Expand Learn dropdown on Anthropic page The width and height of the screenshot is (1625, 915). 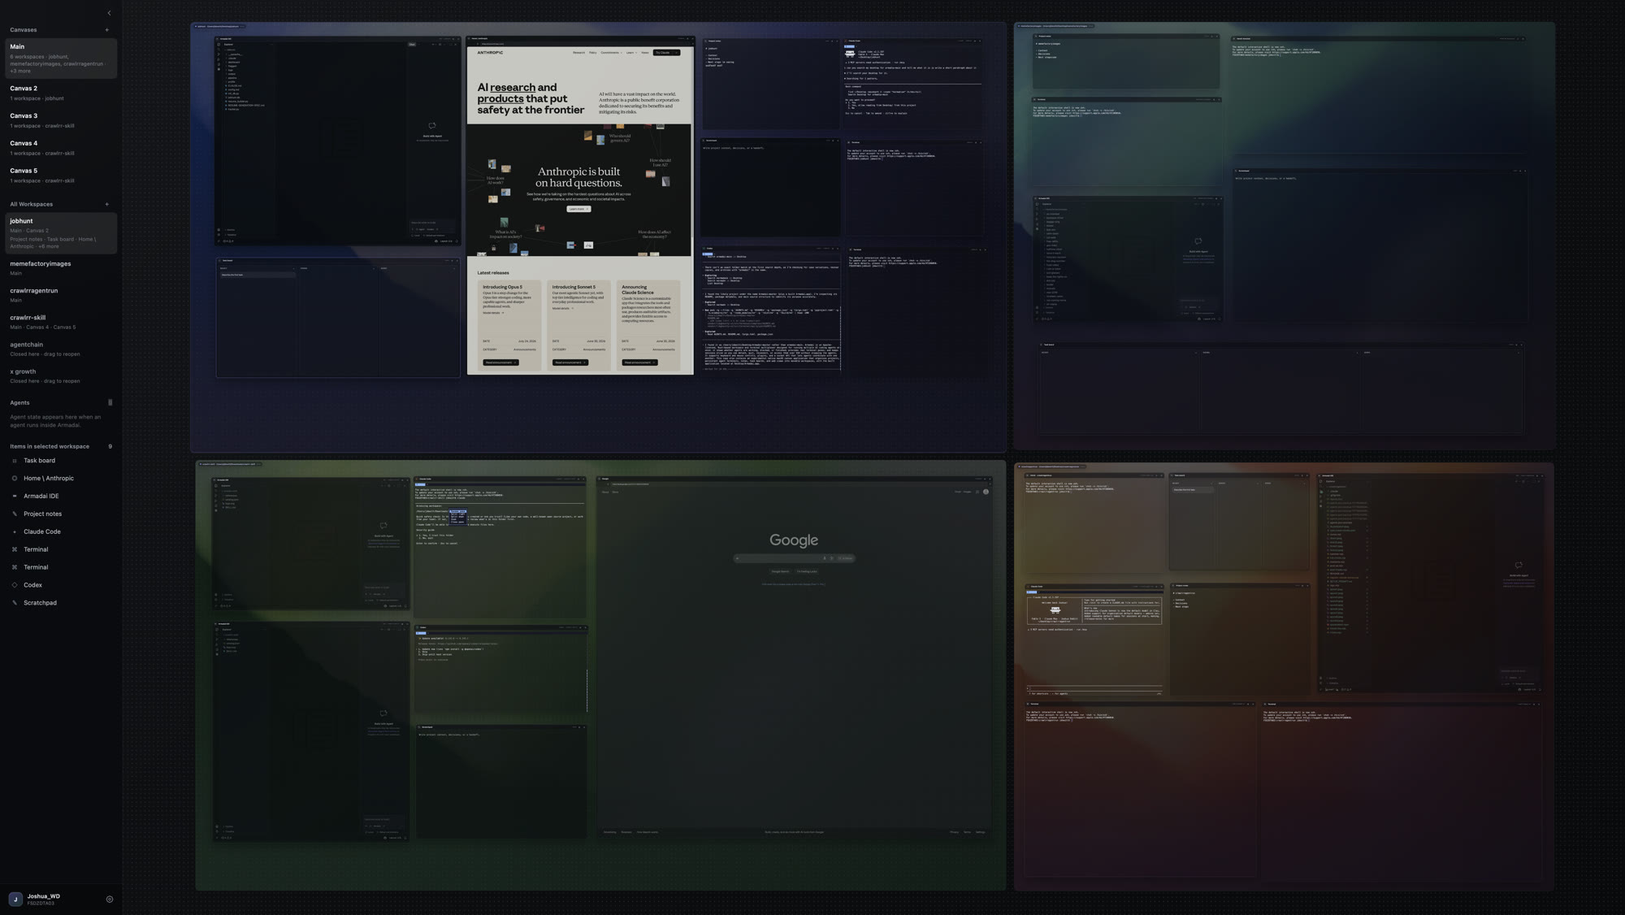tap(631, 53)
